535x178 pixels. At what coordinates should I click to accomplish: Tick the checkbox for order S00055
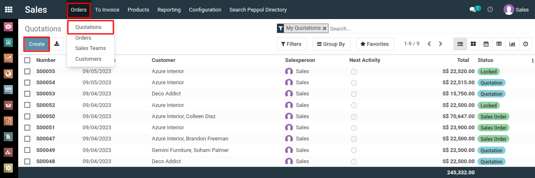[27, 71]
